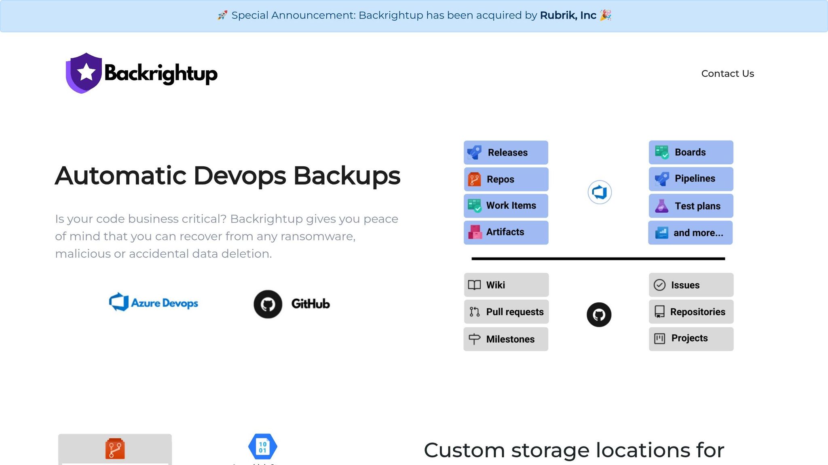Click the 'and more...' tile
828x465 pixels.
[690, 232]
